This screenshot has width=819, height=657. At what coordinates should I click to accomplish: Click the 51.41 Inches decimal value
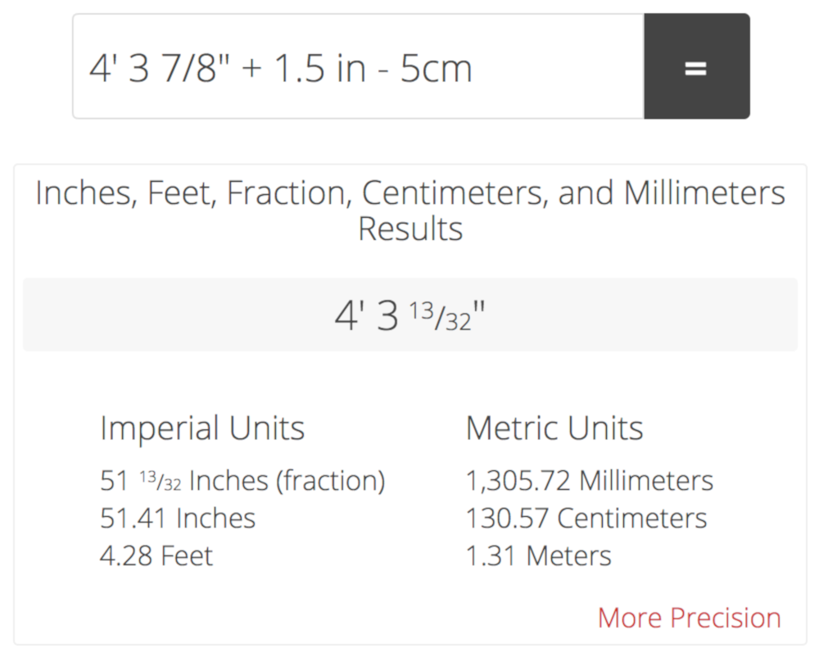point(177,518)
